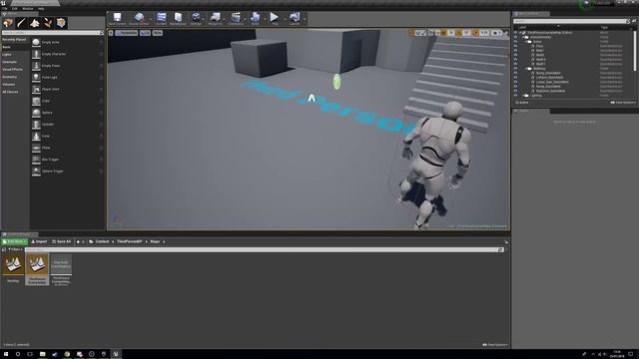This screenshot has width=639, height=359.
Task: Collapse the ArenaGeometry folder in outliner
Action: coord(523,37)
